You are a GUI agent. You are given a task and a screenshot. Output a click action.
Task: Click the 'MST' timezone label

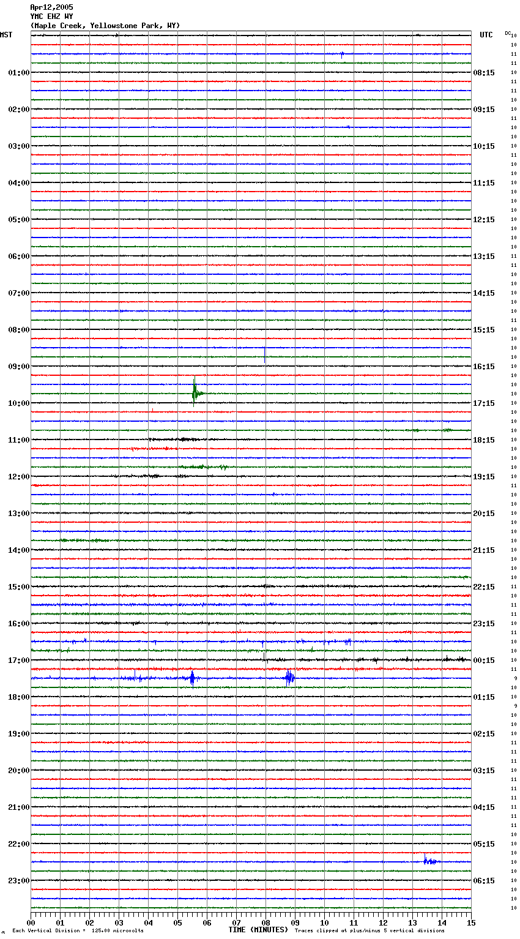click(x=6, y=35)
